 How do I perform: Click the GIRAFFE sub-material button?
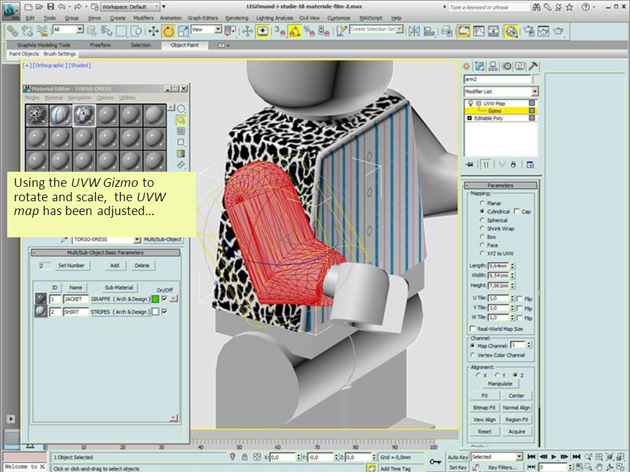[x=121, y=299]
